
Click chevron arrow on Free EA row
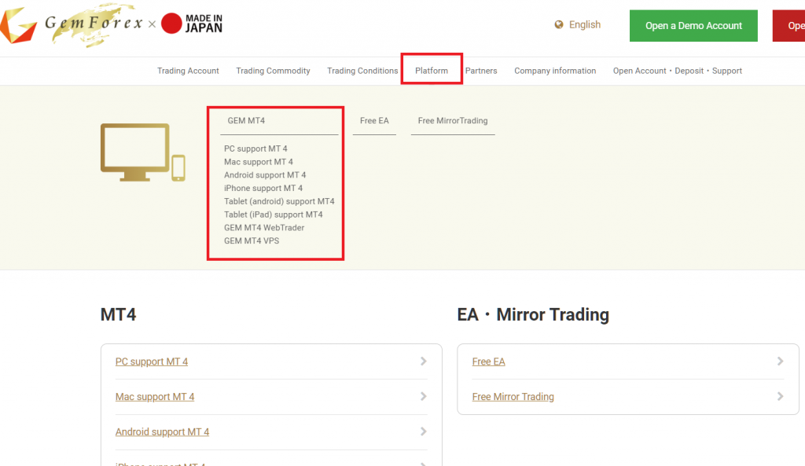tap(781, 361)
